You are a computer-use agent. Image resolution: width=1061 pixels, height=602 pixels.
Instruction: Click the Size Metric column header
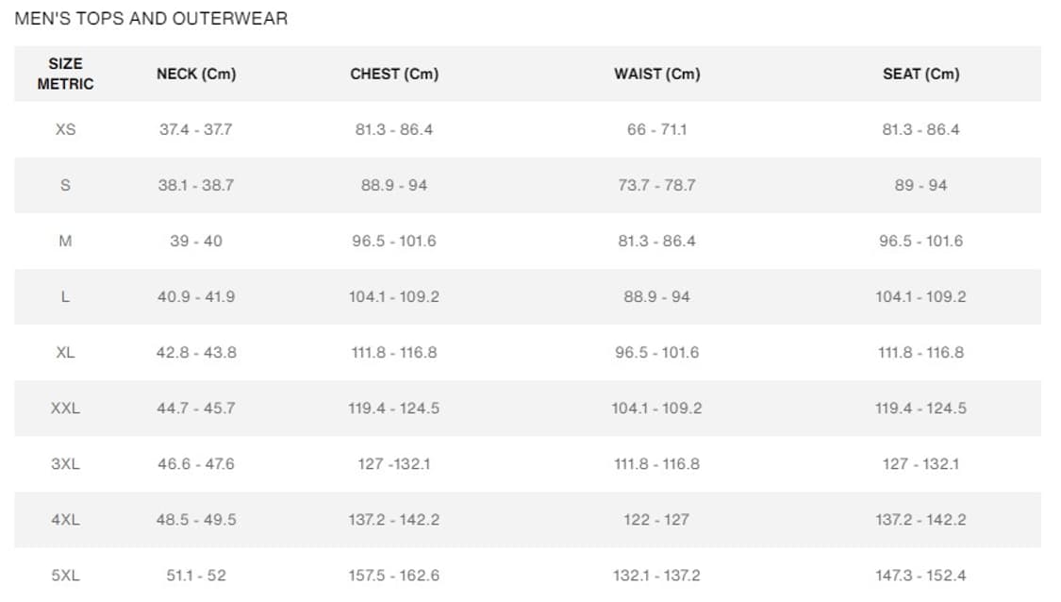point(65,74)
